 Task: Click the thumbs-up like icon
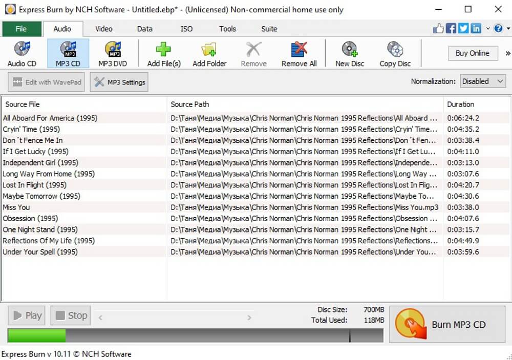[438, 29]
